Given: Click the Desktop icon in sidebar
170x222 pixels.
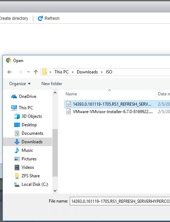Looking at the screenshot, I should [x=17, y=125].
